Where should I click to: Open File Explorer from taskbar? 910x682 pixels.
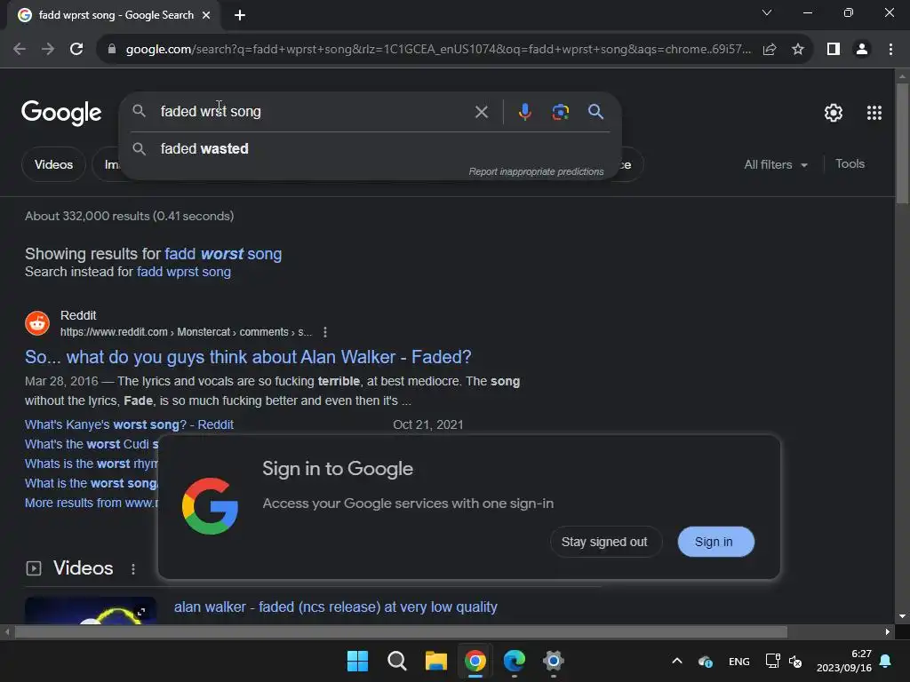(x=435, y=661)
